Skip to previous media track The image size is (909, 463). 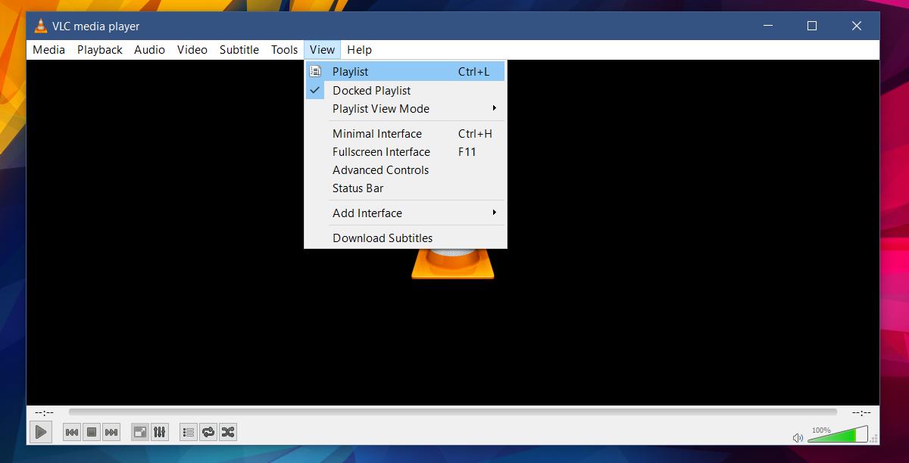(x=72, y=432)
